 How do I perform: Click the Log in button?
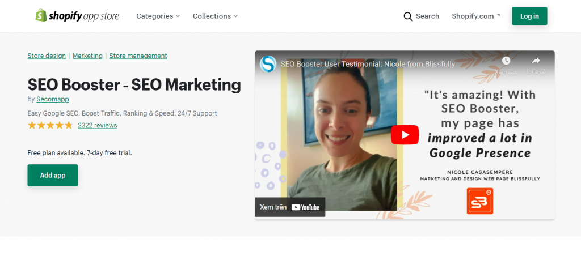(x=529, y=16)
